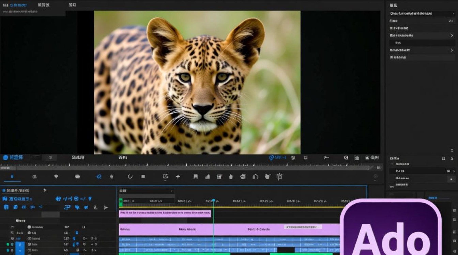Select the tall pink clip on the timeline
This screenshot has height=255, width=458.
[229, 229]
